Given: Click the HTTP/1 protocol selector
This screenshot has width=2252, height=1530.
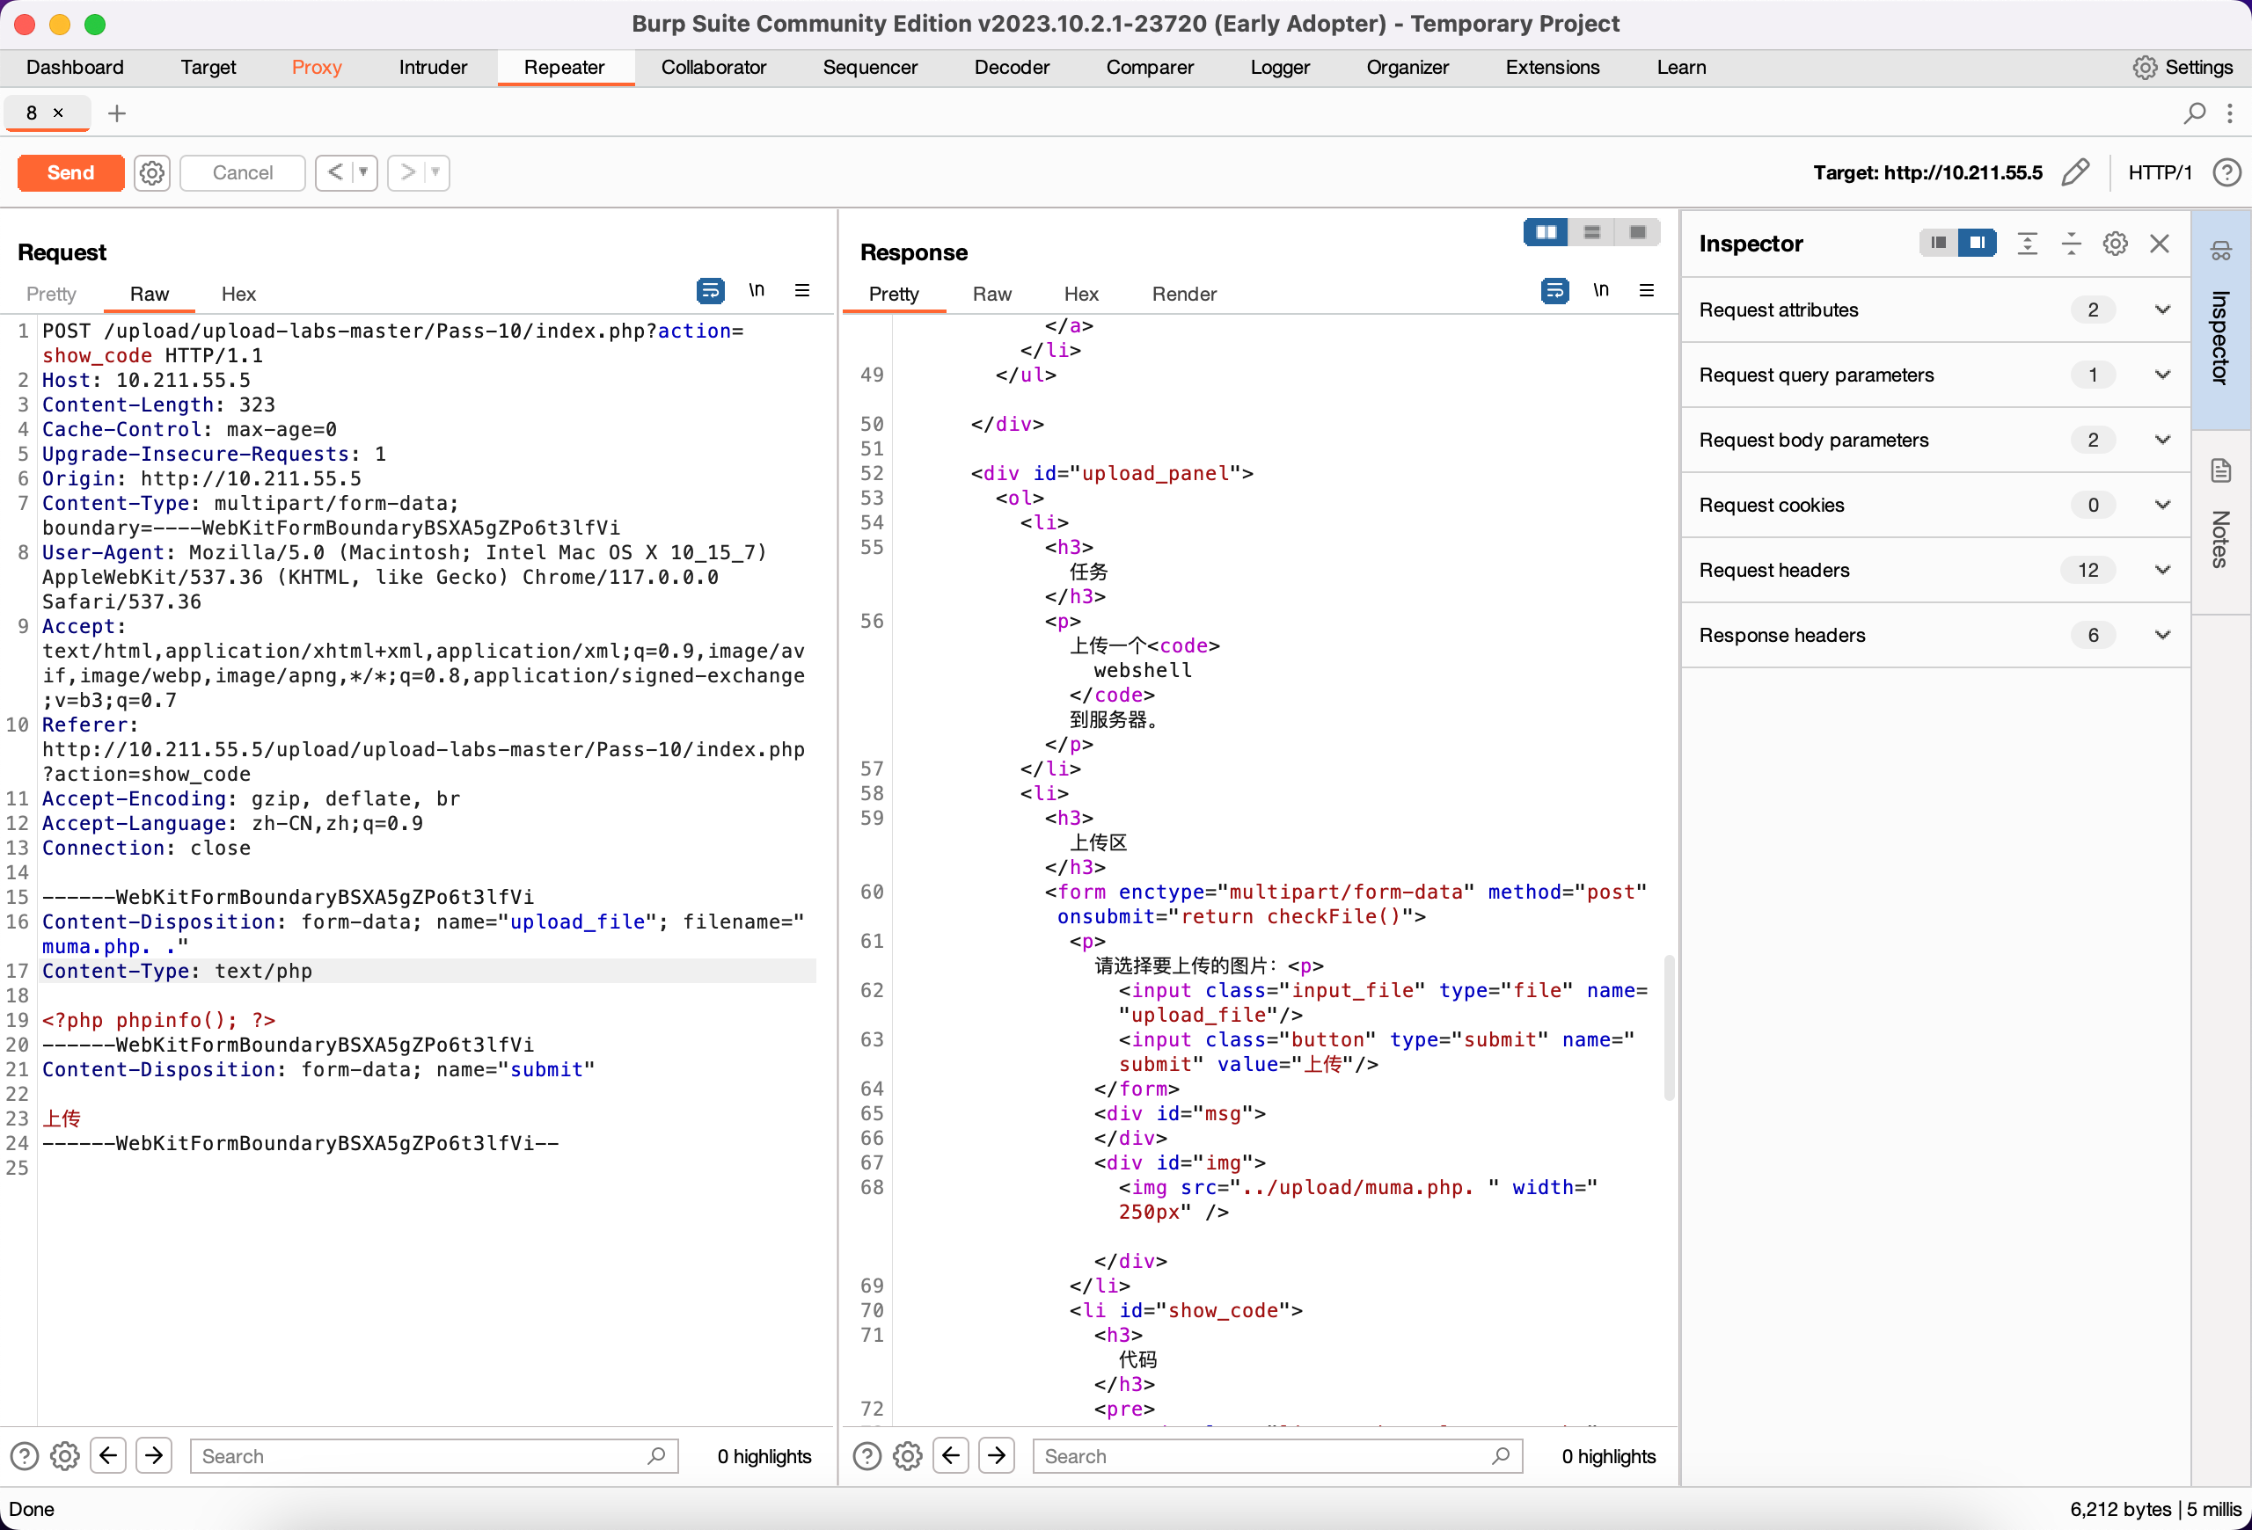Looking at the screenshot, I should (2160, 172).
